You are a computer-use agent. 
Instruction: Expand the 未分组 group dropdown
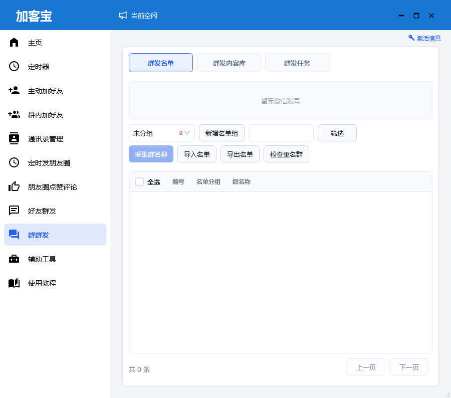click(x=162, y=133)
